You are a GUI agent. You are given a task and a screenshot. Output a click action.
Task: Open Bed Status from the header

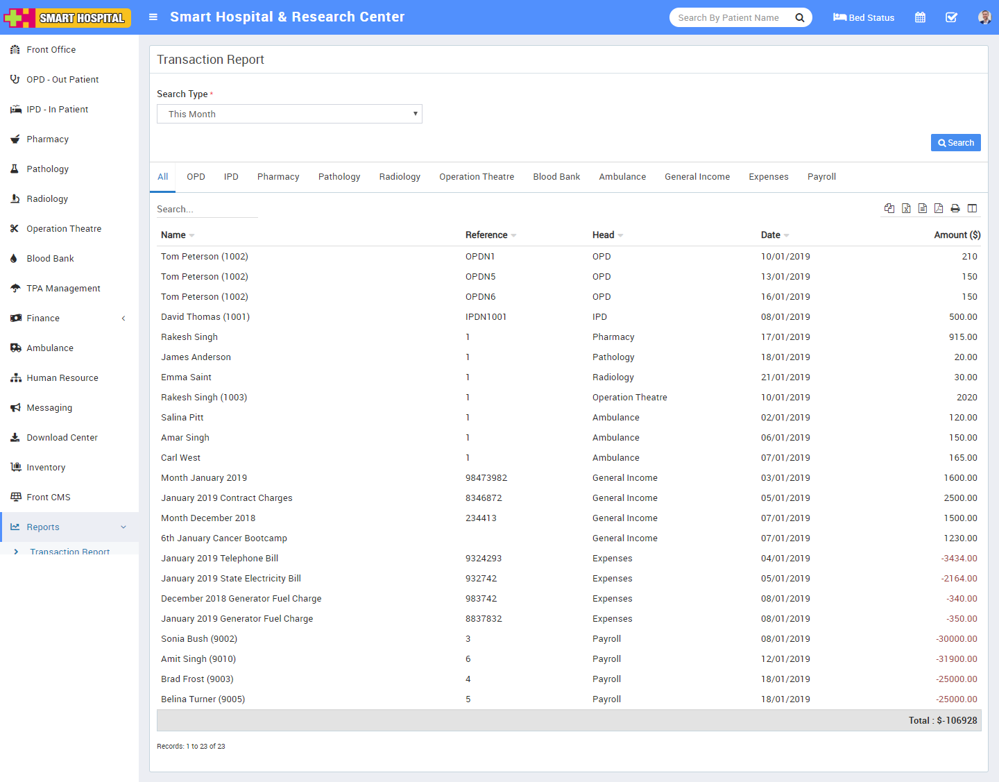[864, 17]
